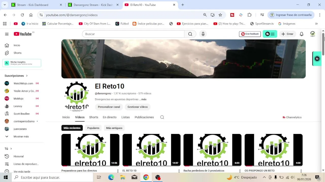This screenshot has height=182, width=325.
Task: Open the Crear menu button
Action: click(288, 34)
